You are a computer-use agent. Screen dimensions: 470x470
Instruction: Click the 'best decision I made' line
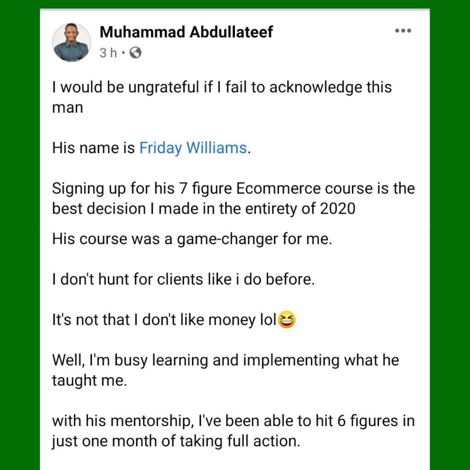[x=204, y=209]
